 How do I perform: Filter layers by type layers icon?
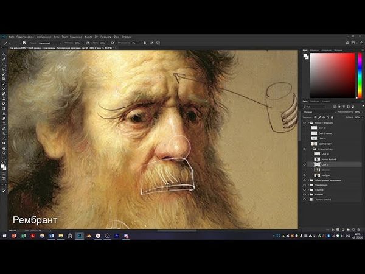coord(344,107)
